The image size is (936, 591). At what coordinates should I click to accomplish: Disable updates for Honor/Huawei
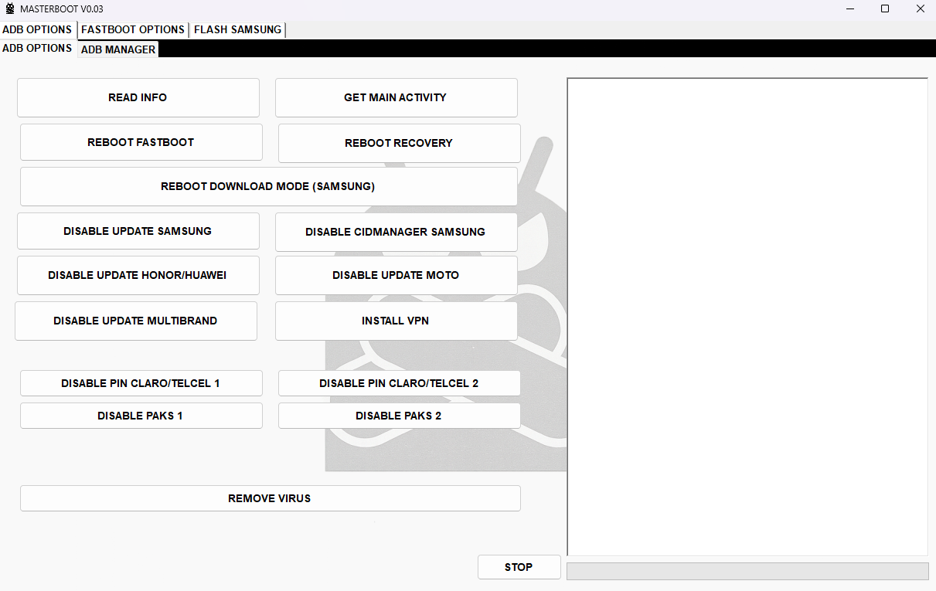[138, 275]
